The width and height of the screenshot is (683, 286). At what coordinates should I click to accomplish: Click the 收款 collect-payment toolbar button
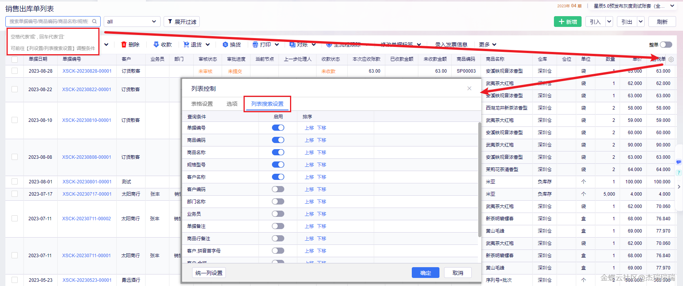(162, 45)
